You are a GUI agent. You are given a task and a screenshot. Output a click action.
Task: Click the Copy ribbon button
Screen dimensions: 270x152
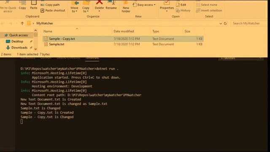(22, 5)
